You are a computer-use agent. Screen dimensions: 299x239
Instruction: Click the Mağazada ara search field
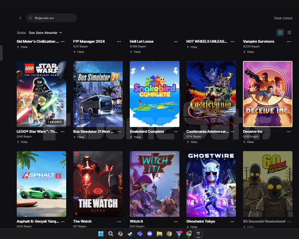click(51, 18)
